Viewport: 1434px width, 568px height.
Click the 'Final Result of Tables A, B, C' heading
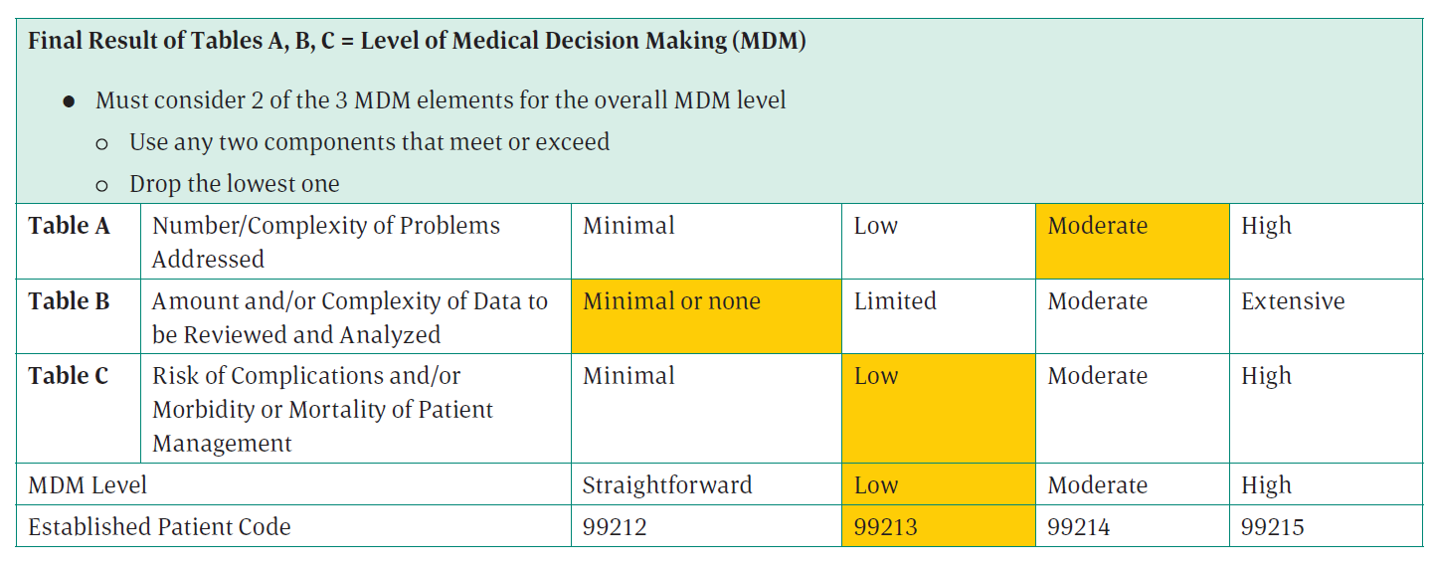click(x=417, y=44)
